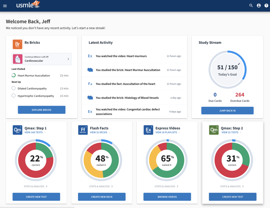Viewport: 270px width, 208px height.
Task: Click the Qmax Step 1 icon
Action: 17,130
